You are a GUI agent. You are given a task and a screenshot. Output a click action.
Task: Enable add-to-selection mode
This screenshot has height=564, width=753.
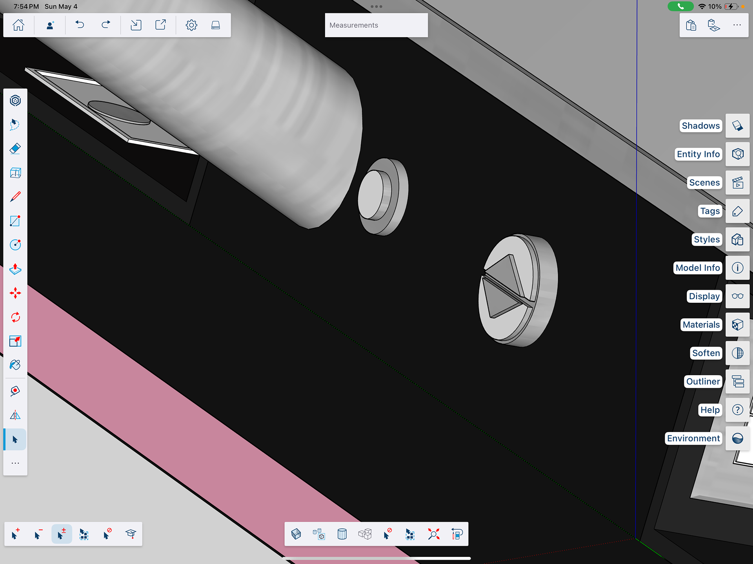pyautogui.click(x=15, y=534)
